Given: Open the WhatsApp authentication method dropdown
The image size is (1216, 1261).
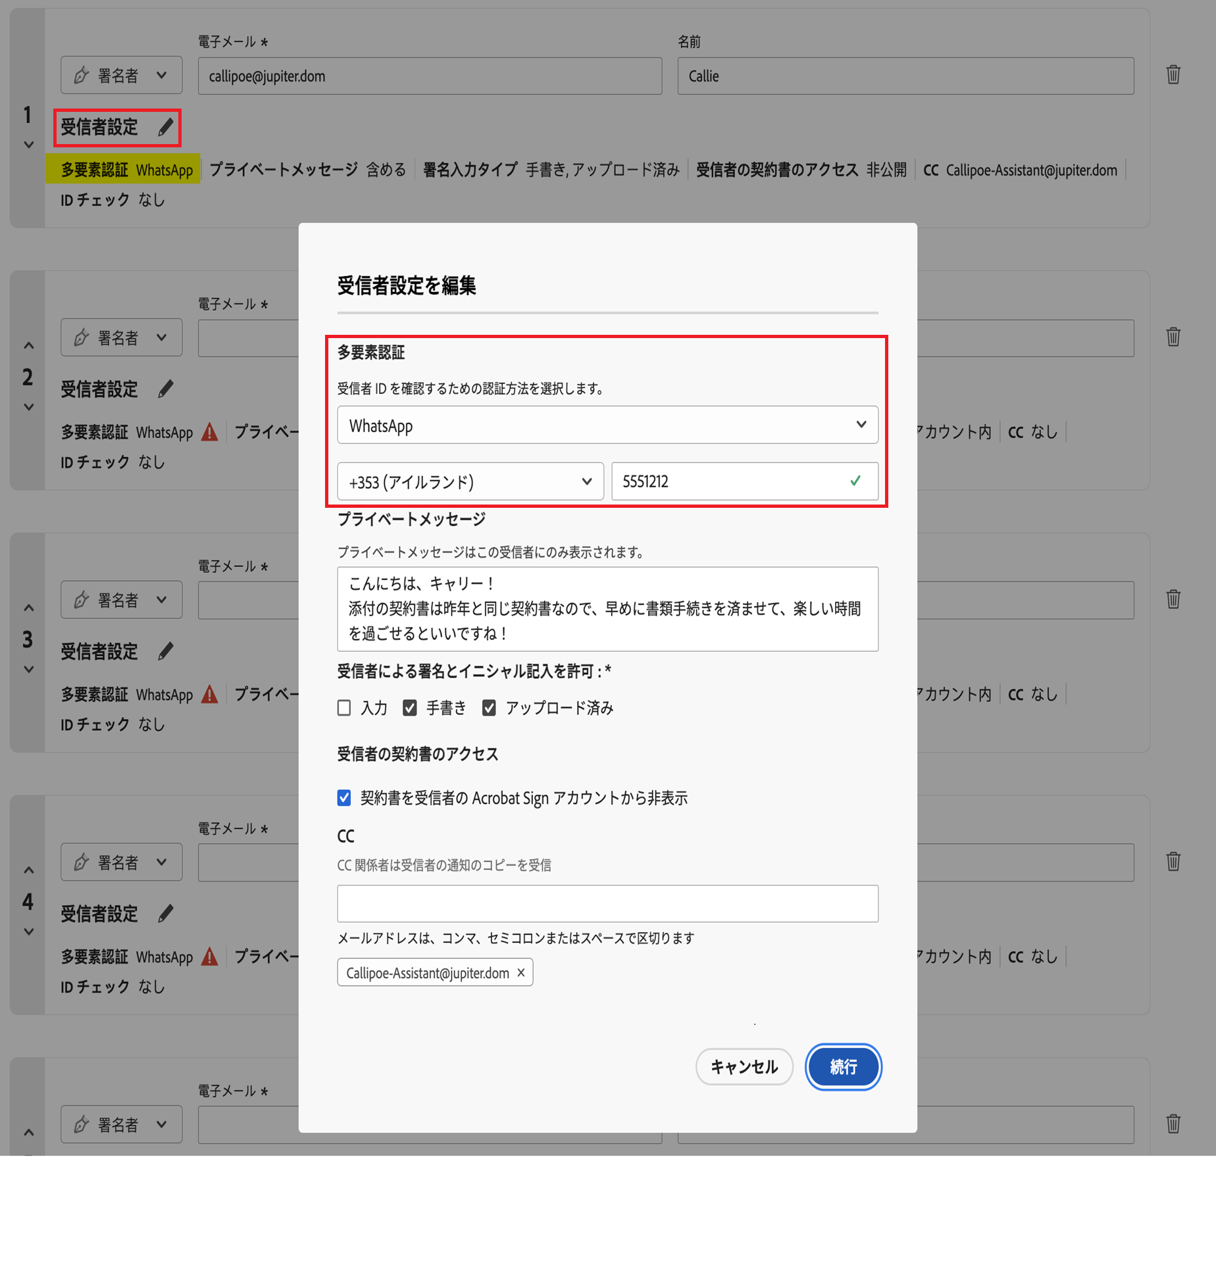Looking at the screenshot, I should (x=607, y=425).
